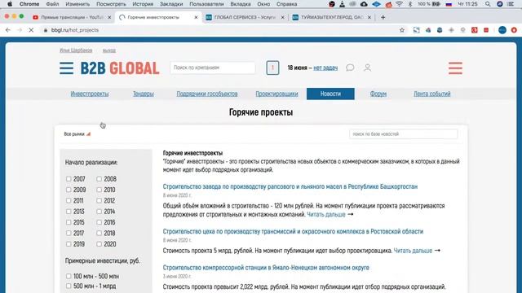Open the Илья Щербаков user name link
The height and width of the screenshot is (293, 522).
[x=76, y=50]
